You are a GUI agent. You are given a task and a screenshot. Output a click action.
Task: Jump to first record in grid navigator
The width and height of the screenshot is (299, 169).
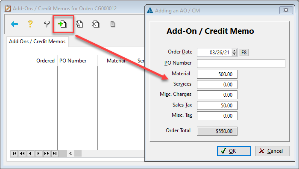15,153
